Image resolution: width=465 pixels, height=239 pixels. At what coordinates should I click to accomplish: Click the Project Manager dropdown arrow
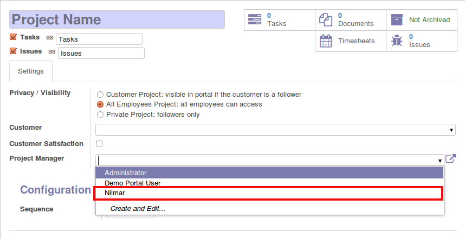(x=440, y=160)
